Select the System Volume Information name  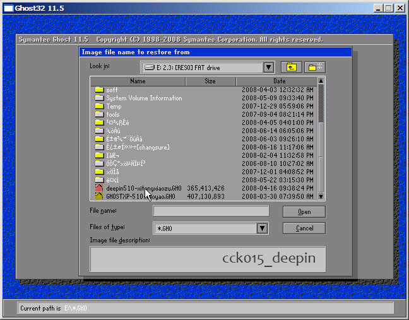point(144,98)
